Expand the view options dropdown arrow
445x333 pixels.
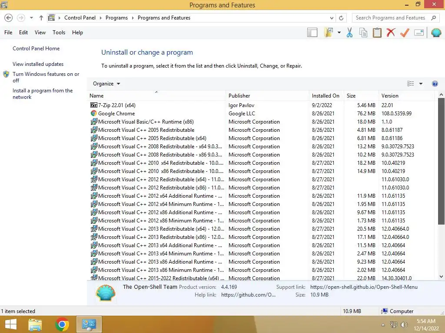point(421,84)
